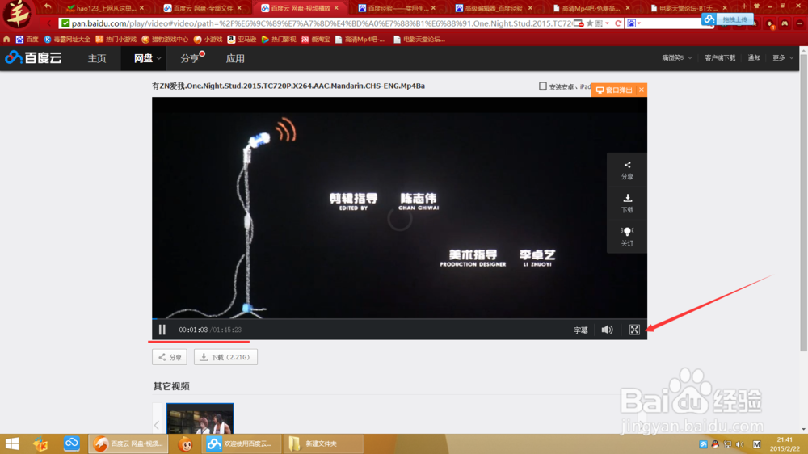This screenshot has height=454, width=808.
Task: Mute the video volume
Action: (x=607, y=330)
